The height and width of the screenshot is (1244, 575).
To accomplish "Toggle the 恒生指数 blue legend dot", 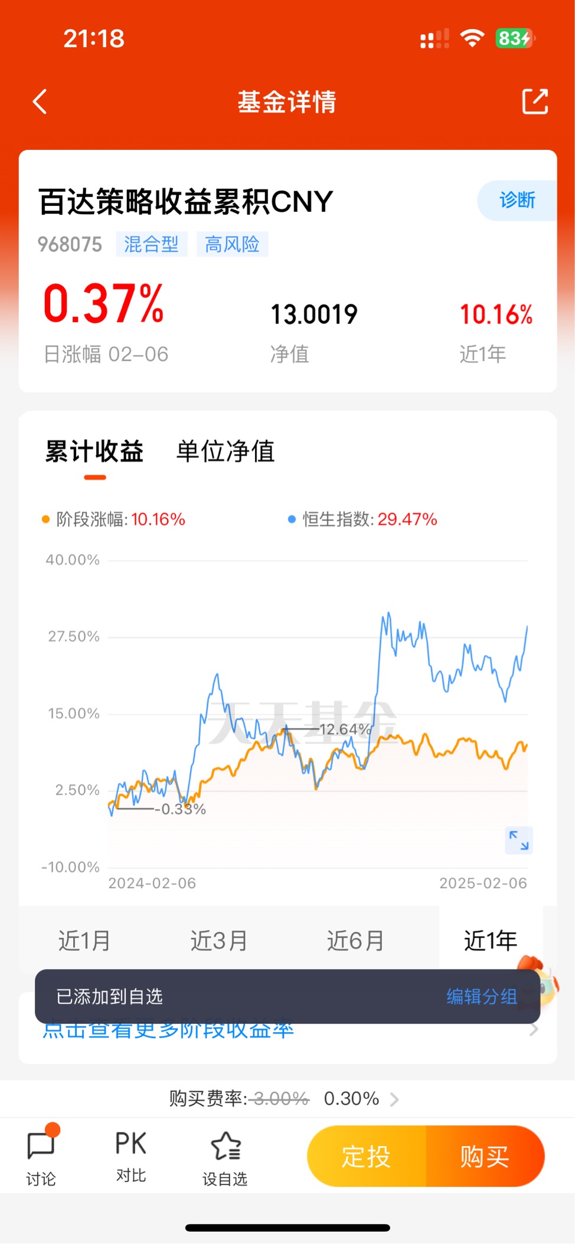I will coord(292,519).
